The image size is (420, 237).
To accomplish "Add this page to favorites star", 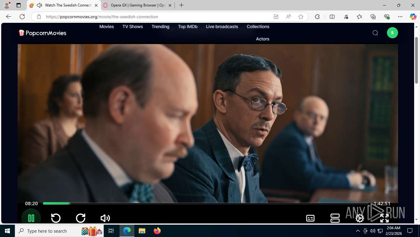I will 301,17.
